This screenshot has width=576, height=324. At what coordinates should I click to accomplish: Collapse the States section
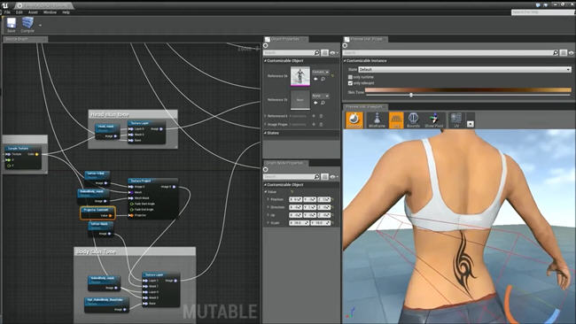coord(265,133)
